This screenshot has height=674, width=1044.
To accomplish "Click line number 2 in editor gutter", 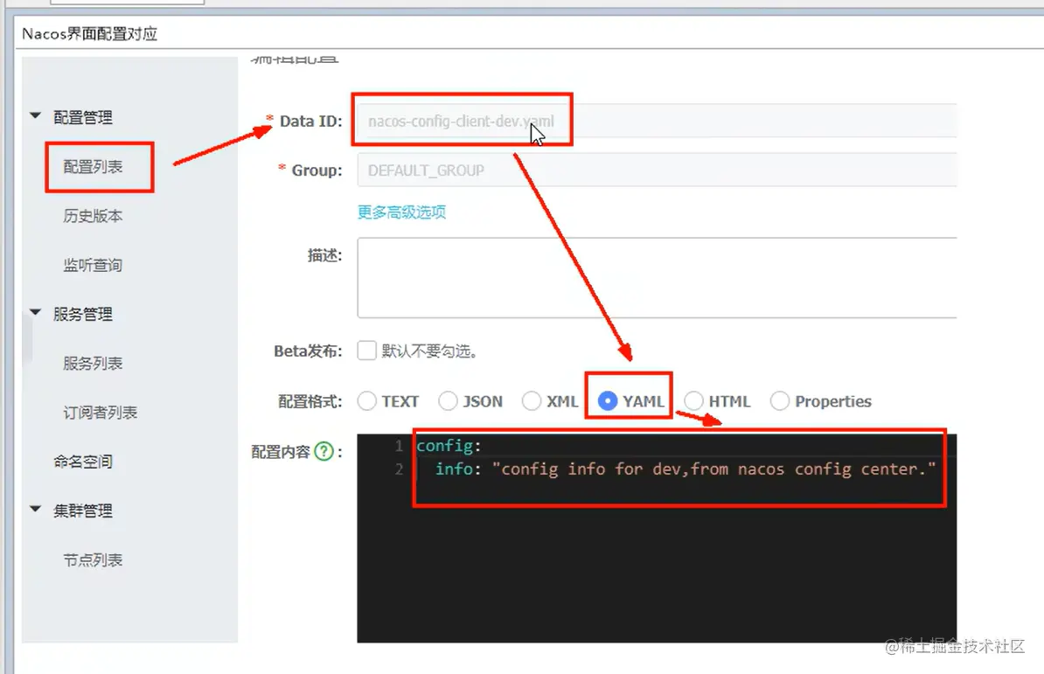I will click(x=399, y=469).
